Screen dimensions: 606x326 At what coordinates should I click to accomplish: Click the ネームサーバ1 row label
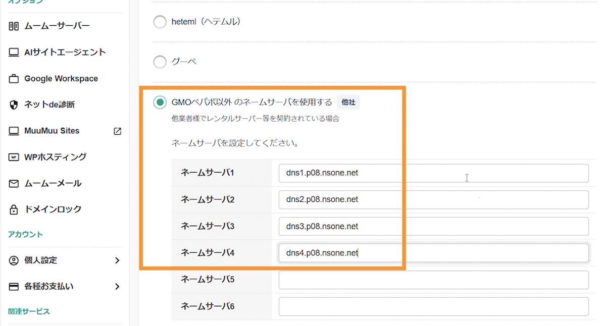pyautogui.click(x=208, y=173)
